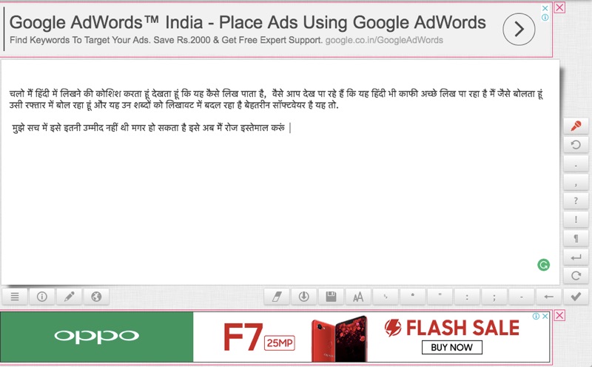Insert a comma using the comma button

point(576,182)
